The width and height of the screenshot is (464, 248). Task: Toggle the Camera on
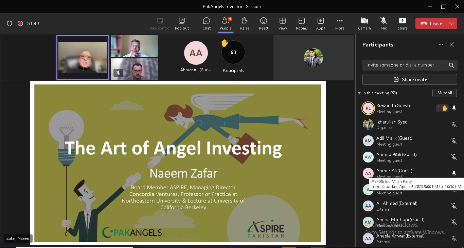click(x=364, y=23)
